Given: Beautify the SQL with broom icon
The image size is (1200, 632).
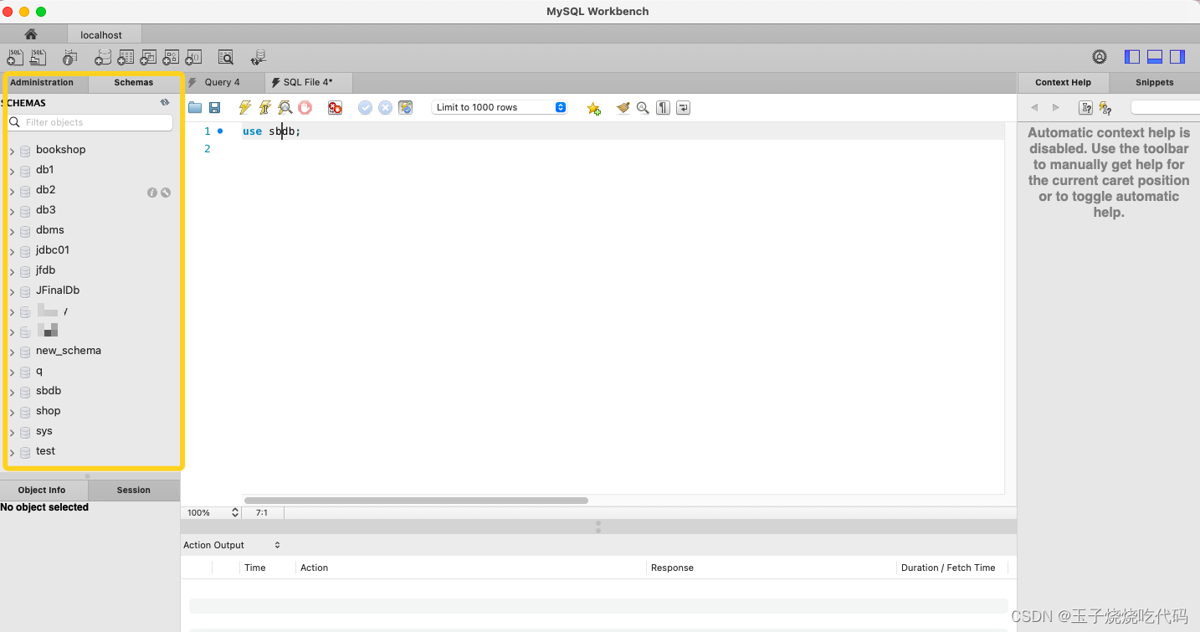Looking at the screenshot, I should click(623, 107).
